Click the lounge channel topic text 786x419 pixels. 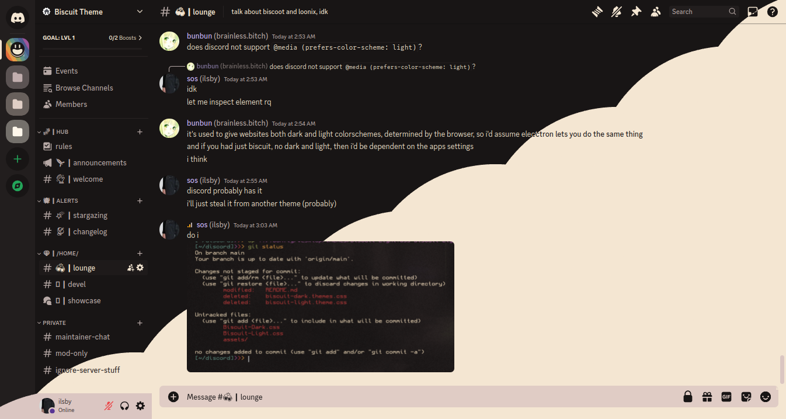[280, 12]
